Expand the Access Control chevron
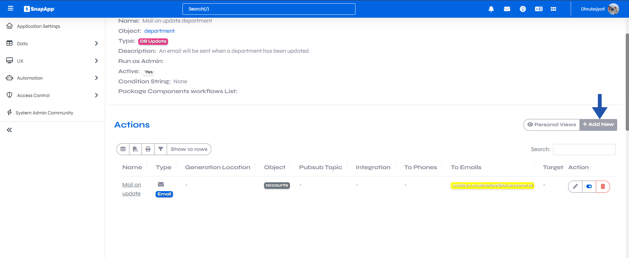The width and height of the screenshot is (629, 258). (x=96, y=95)
